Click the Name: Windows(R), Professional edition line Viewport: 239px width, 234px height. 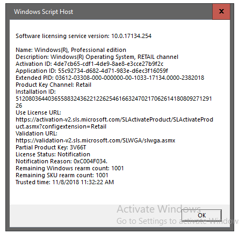point(71,50)
